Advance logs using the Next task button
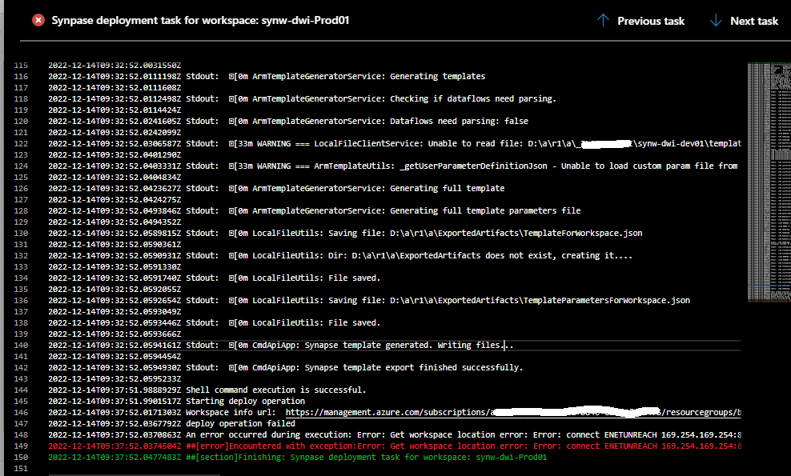Image resolution: width=791 pixels, height=476 pixels. click(x=753, y=20)
